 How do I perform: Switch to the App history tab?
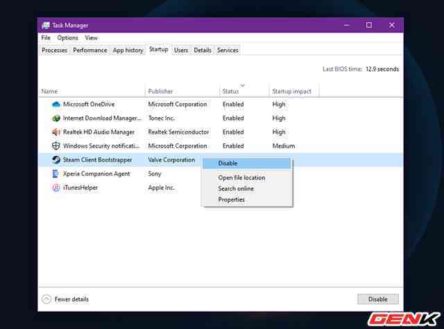[128, 51]
